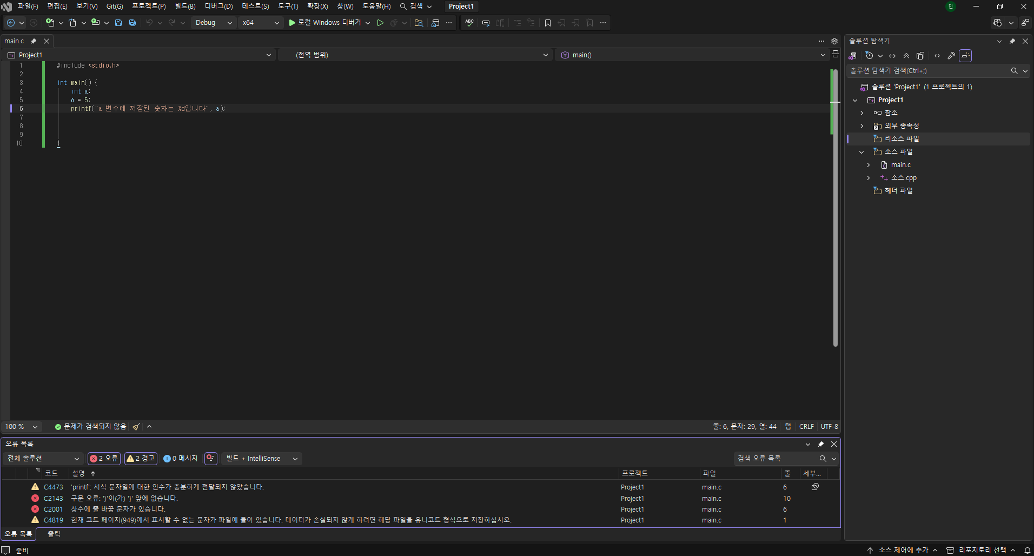Open the x64 platform dropdown
The height and width of the screenshot is (556, 1034).
click(x=261, y=23)
